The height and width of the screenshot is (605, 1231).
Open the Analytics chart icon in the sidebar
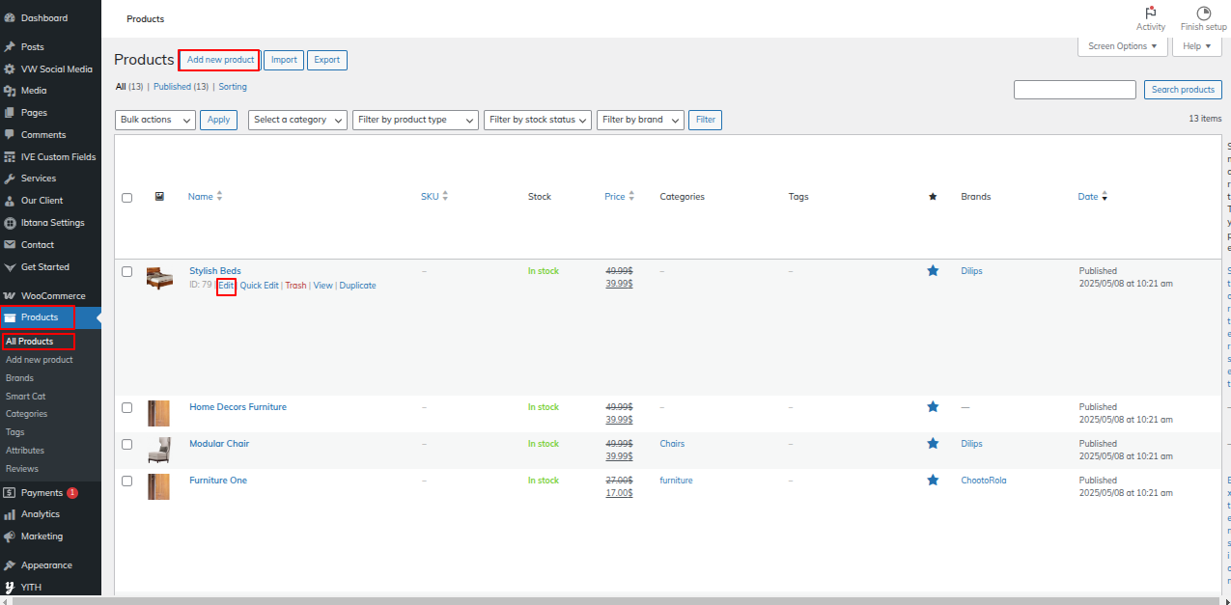10,514
